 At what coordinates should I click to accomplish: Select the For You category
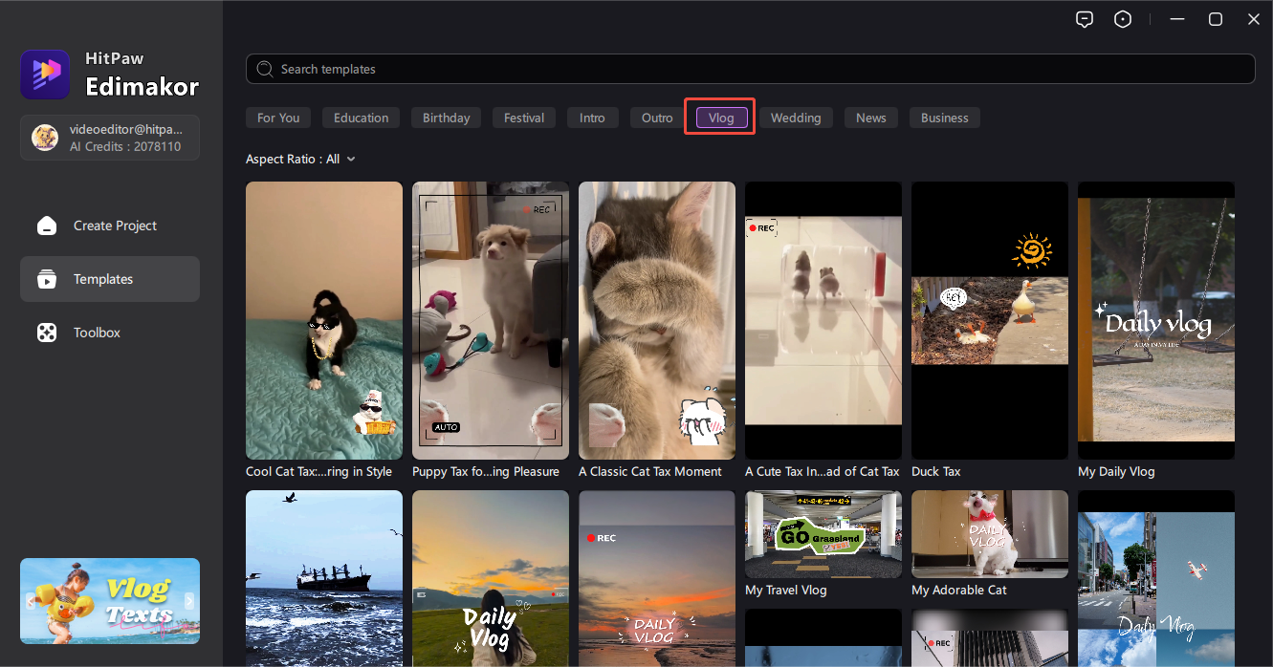click(x=278, y=118)
